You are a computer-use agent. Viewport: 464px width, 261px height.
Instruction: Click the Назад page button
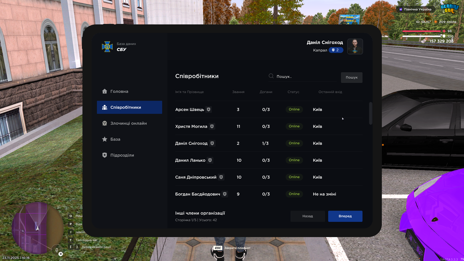(308, 216)
